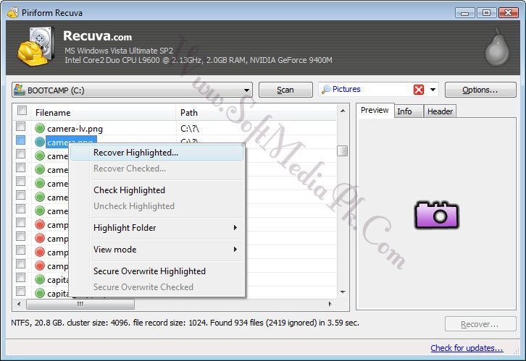Screen dimensions: 526x361
Task: Select Check Highlighted menu entry
Action: (x=157, y=190)
